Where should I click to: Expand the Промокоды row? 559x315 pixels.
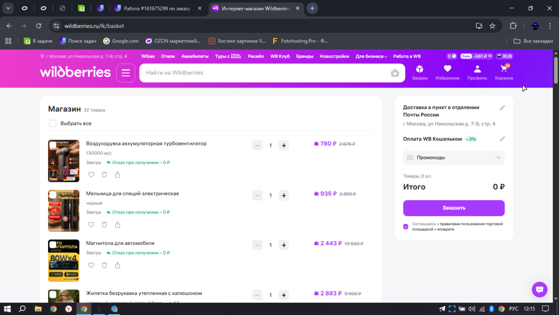click(x=454, y=157)
